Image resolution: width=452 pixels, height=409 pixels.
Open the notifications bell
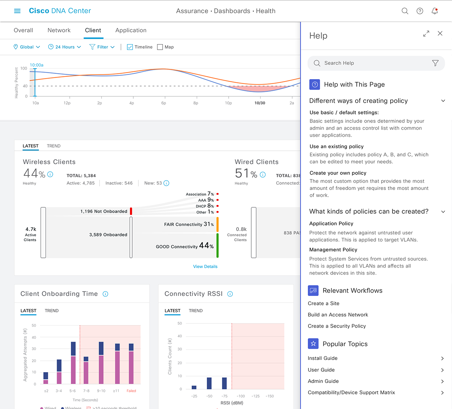[x=435, y=11]
